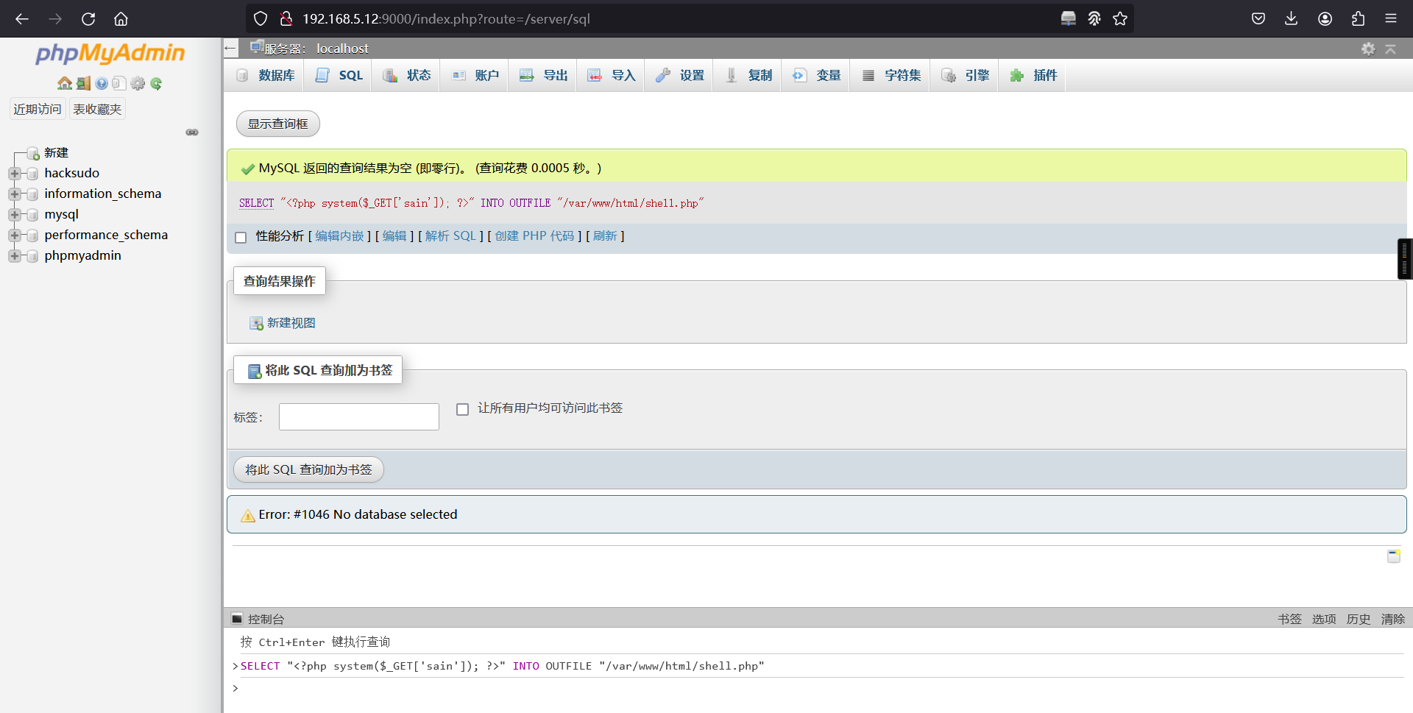Expand the mysql database tree node
Viewport: 1413px width, 713px height.
click(14, 215)
